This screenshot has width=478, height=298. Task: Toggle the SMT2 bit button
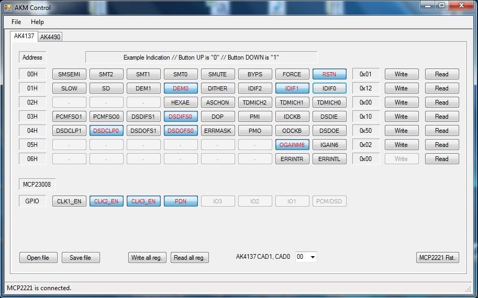point(106,74)
